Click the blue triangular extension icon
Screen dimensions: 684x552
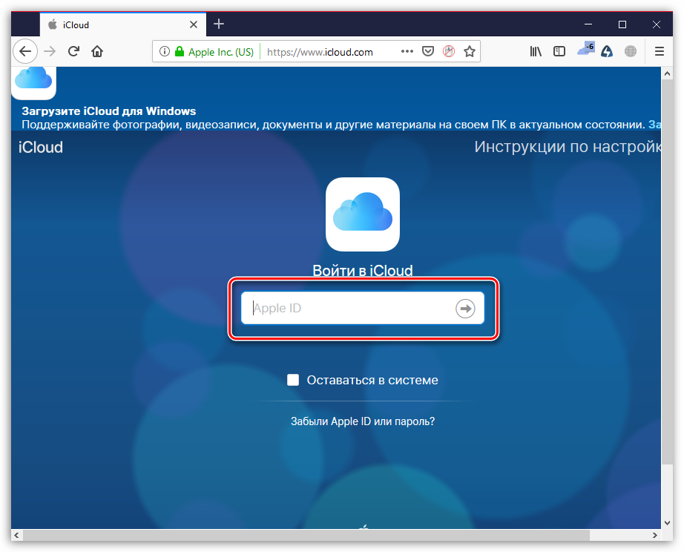pyautogui.click(x=607, y=51)
